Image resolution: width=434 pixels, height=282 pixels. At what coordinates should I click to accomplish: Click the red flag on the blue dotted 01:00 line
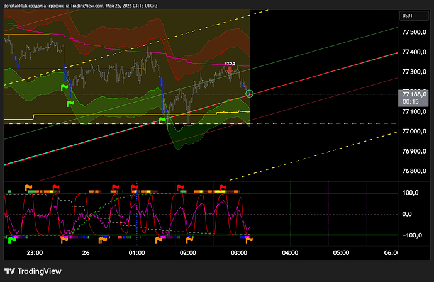[x=134, y=188]
